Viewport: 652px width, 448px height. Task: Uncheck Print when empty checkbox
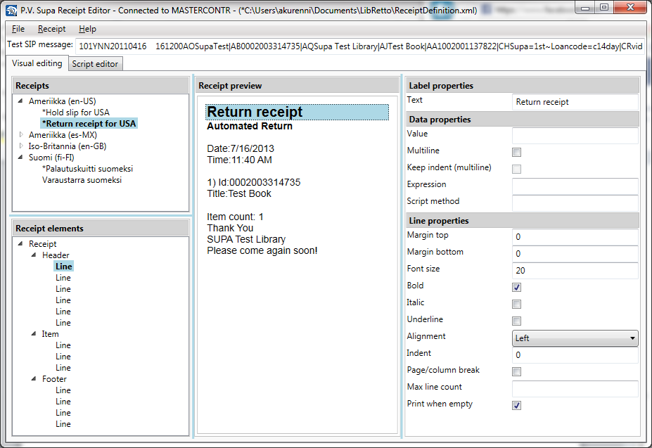click(517, 405)
